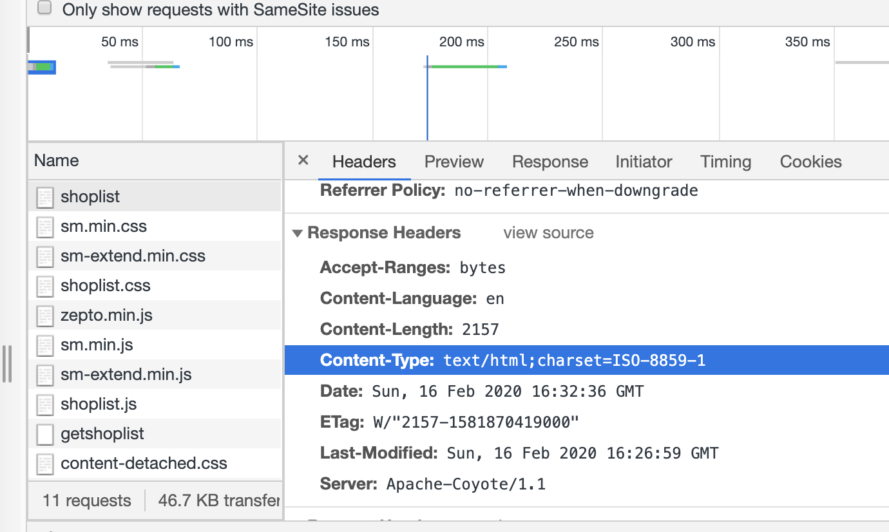Click the 350 ms timeline tick
The height and width of the screenshot is (532, 889).
[x=807, y=42]
